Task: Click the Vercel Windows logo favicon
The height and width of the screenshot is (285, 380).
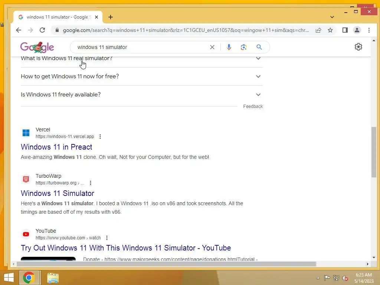Action: coord(26,133)
